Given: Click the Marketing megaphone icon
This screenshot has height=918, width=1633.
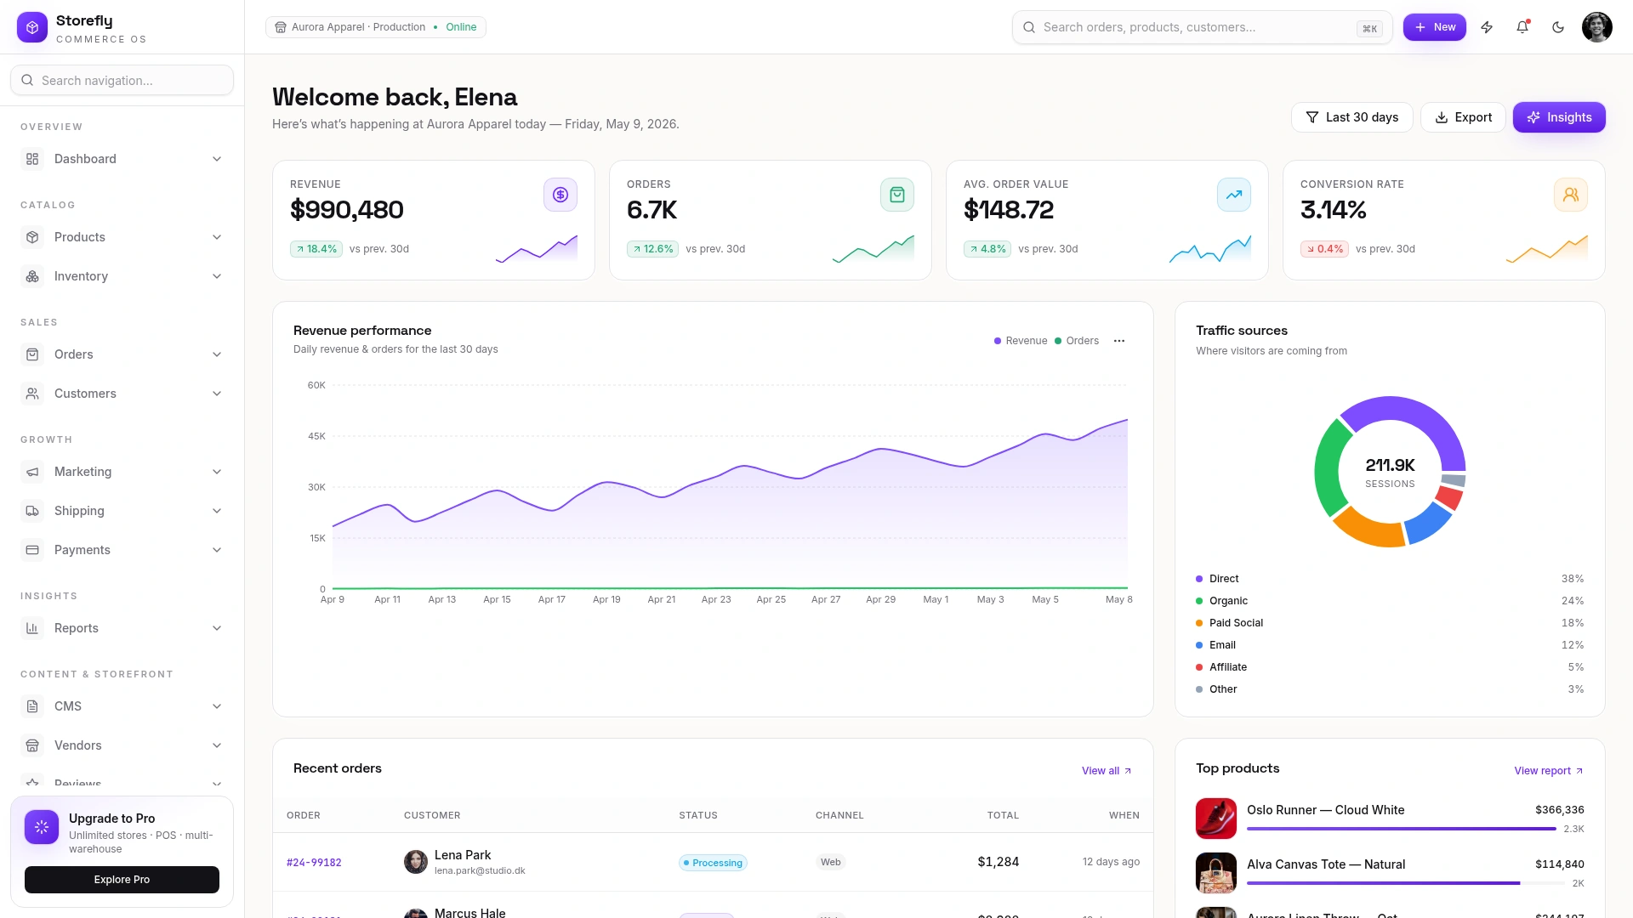Looking at the screenshot, I should point(32,472).
